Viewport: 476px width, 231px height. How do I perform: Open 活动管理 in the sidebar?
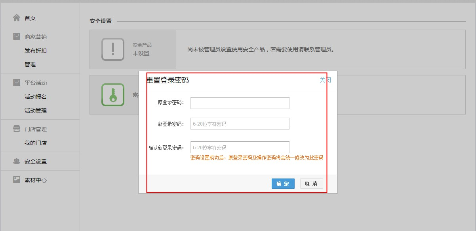(x=36, y=111)
